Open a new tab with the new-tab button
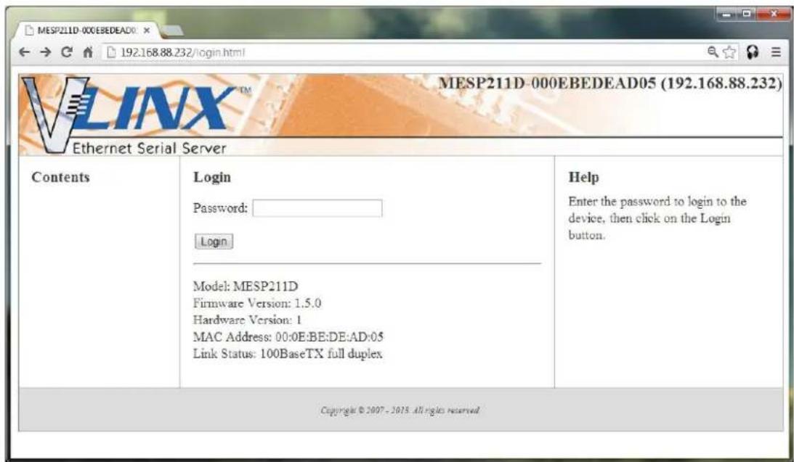The width and height of the screenshot is (794, 462). 172,31
